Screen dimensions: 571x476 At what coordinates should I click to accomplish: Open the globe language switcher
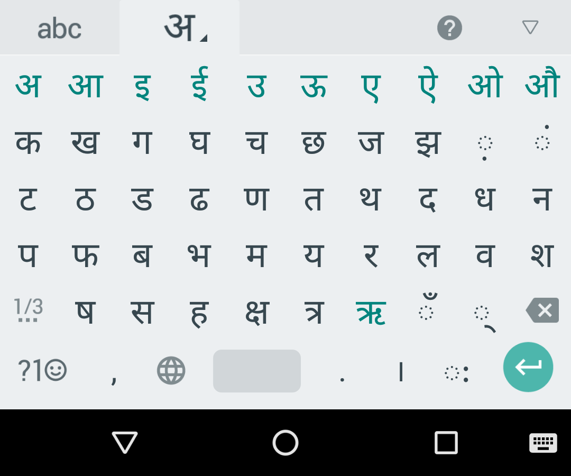point(171,370)
